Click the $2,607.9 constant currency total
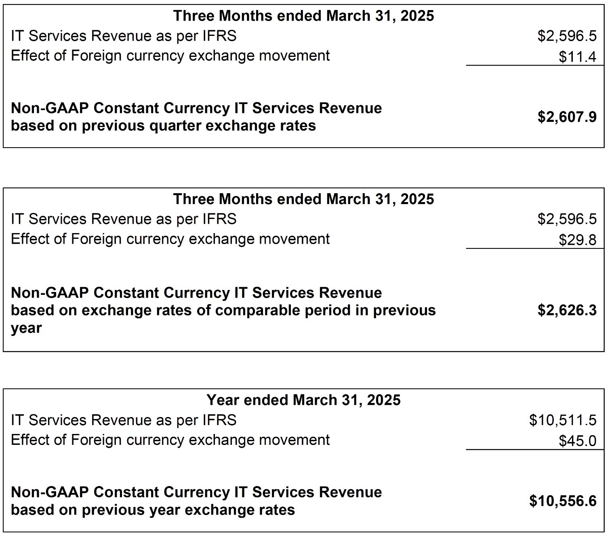This screenshot has height=536, width=608. [566, 117]
